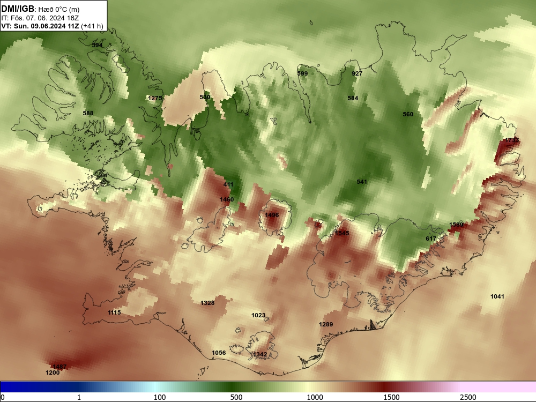The image size is (536, 402).
Task: Click the 411 value on the map
Action: click(x=228, y=184)
